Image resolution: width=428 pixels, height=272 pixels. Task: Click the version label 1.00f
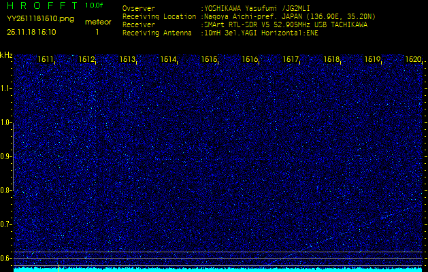pos(94,5)
